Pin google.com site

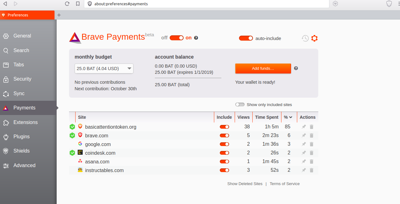(x=304, y=144)
